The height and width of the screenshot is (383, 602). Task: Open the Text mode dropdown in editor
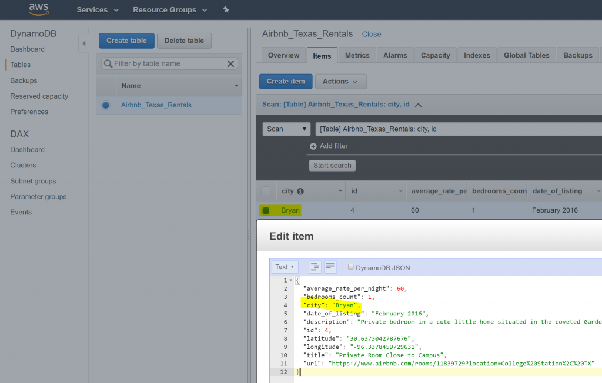(285, 267)
